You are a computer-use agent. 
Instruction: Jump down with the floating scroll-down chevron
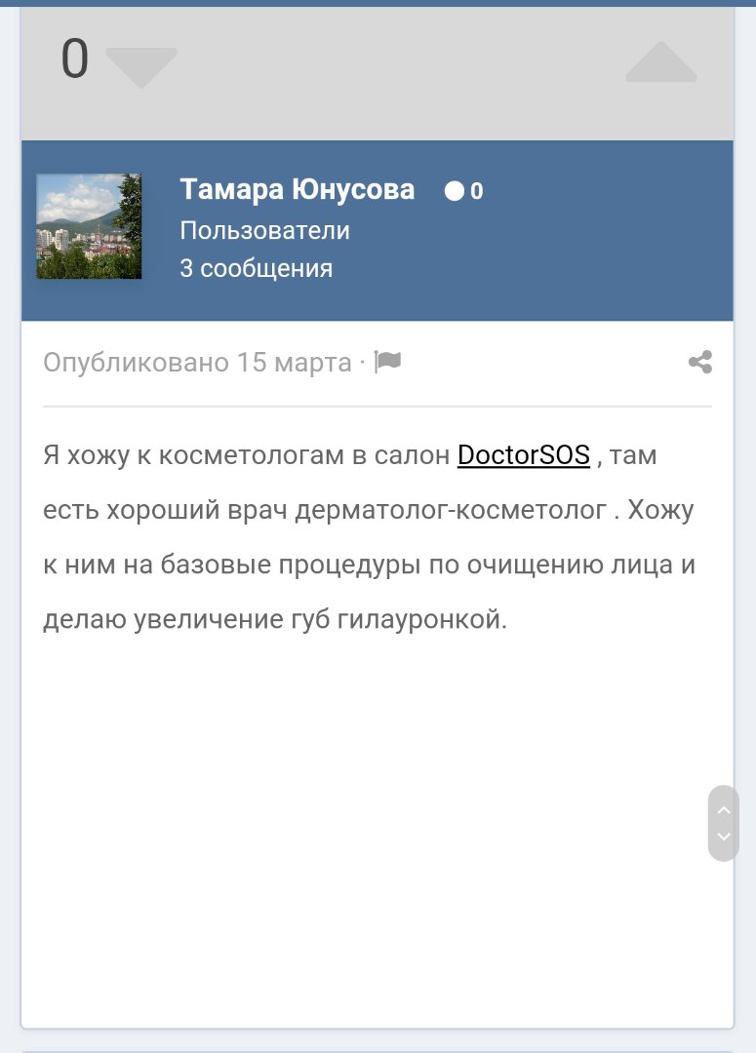click(x=724, y=837)
